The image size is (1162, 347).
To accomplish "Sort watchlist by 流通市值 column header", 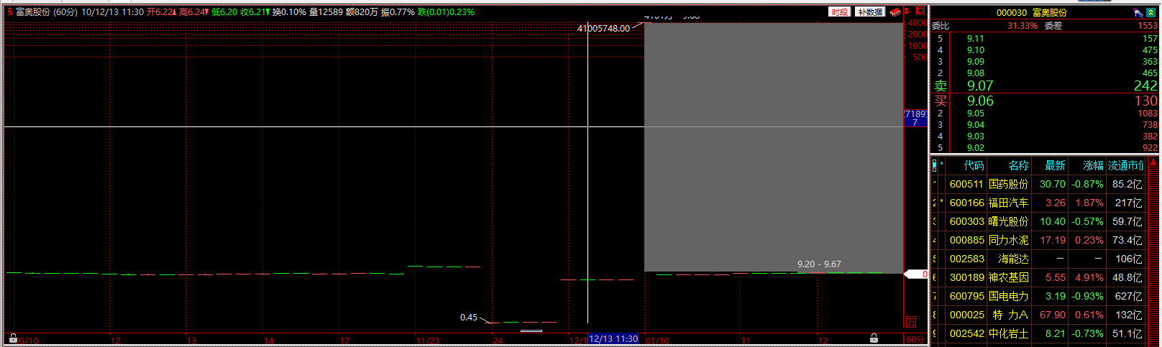I will click(1125, 165).
